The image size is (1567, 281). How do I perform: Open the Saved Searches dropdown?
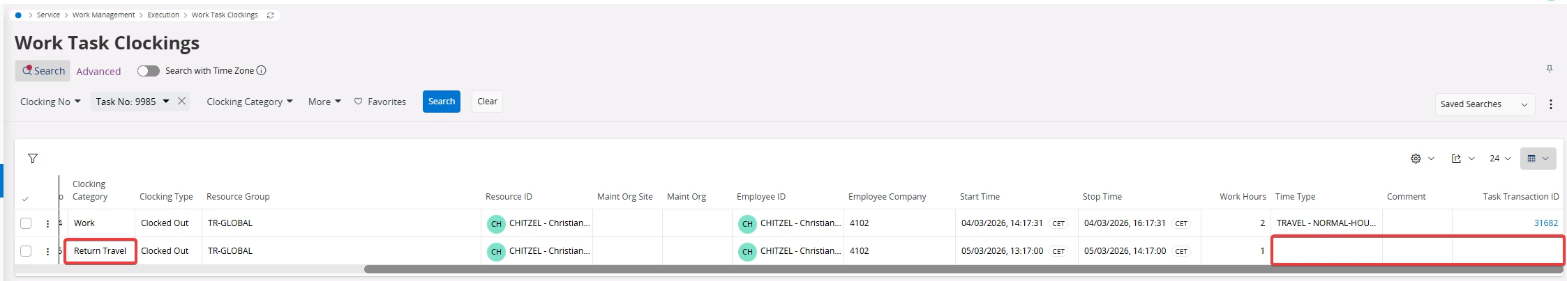pyautogui.click(x=1484, y=104)
